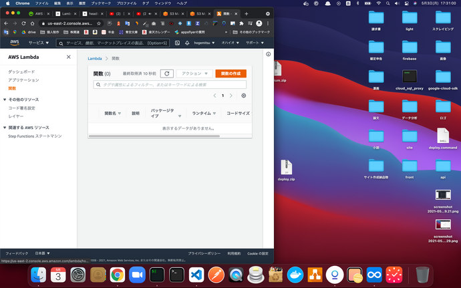Open the disabled アクション actions dropdown
The image size is (461, 288).
pos(194,74)
